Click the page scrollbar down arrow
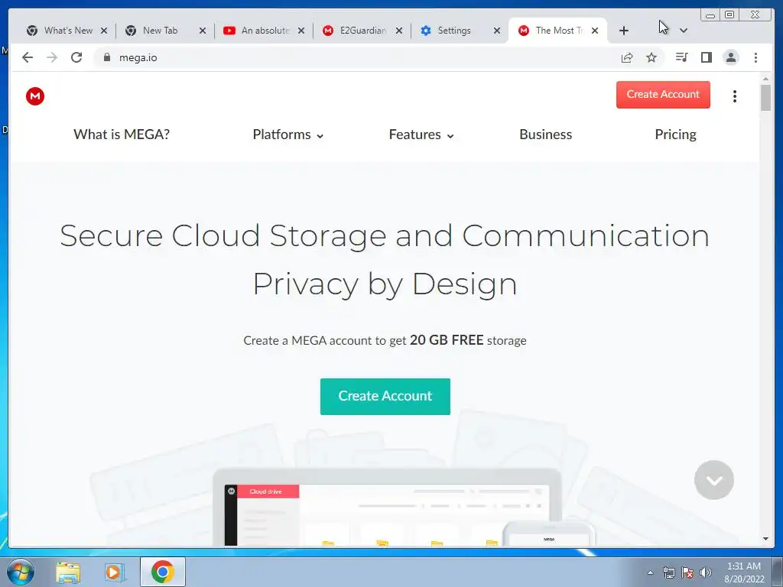This screenshot has height=587, width=783. pyautogui.click(x=765, y=539)
